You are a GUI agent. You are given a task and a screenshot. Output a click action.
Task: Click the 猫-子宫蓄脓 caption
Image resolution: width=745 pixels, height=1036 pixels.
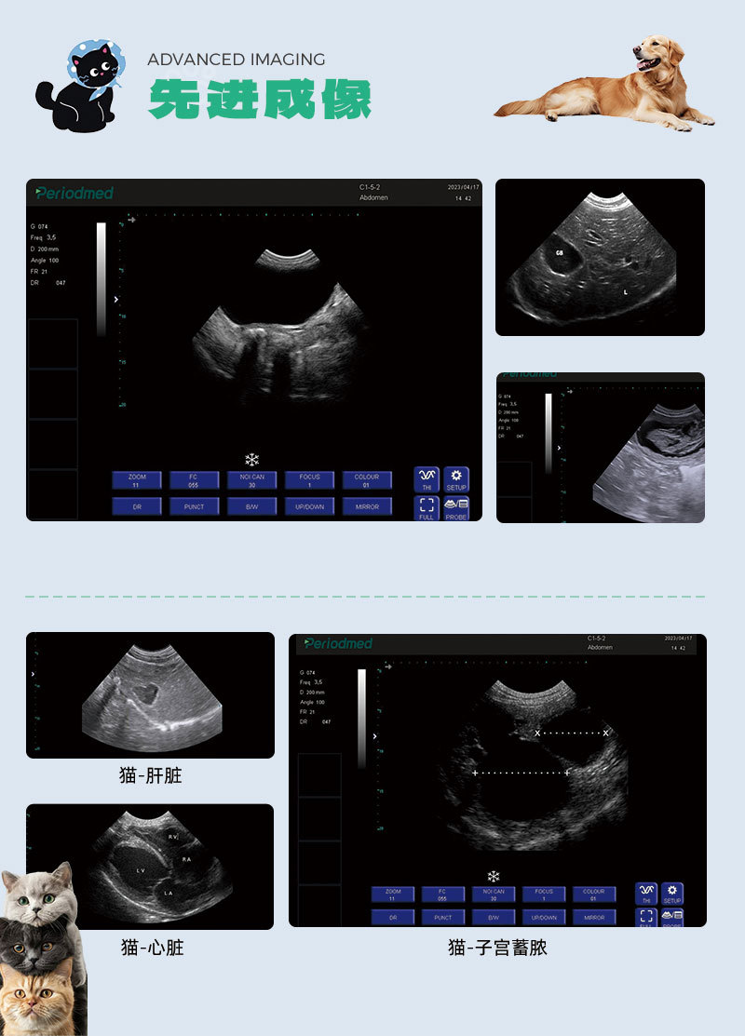point(498,948)
